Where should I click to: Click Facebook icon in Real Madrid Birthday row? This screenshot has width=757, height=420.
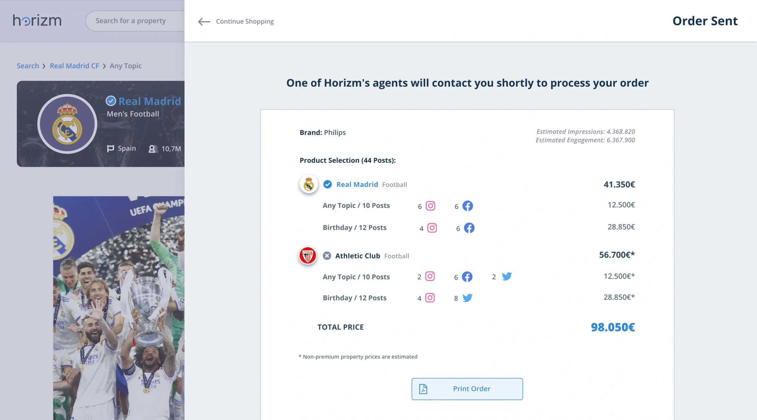[x=469, y=228]
